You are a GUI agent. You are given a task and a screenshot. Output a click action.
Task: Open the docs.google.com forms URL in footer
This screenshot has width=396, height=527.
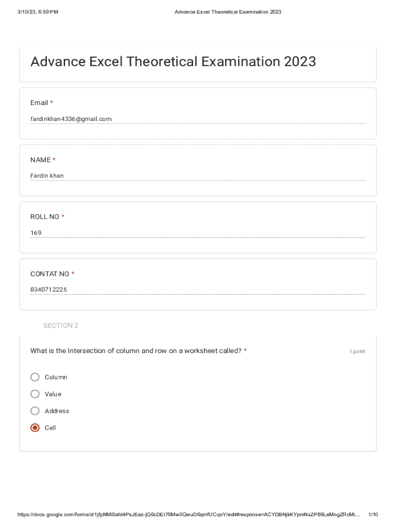point(188,515)
